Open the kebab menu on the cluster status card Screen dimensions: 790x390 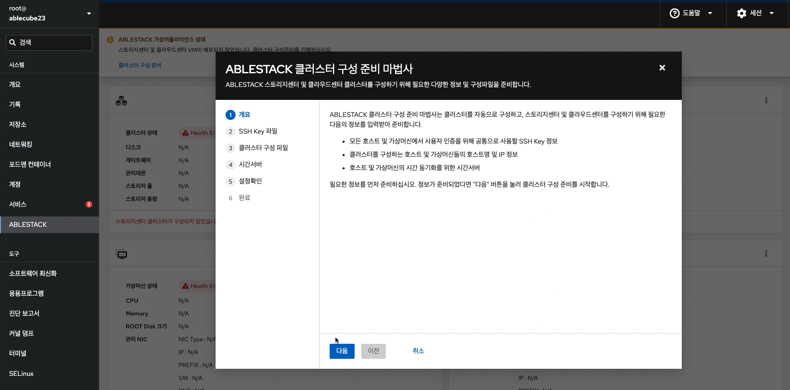pyautogui.click(x=766, y=100)
